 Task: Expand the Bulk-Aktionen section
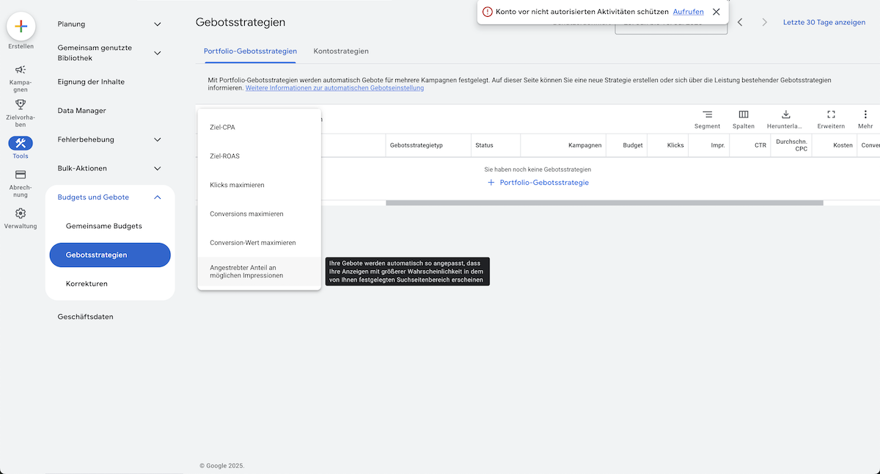pyautogui.click(x=158, y=168)
